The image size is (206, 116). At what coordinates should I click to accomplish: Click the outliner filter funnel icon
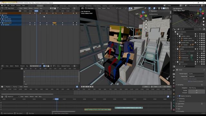(200, 29)
